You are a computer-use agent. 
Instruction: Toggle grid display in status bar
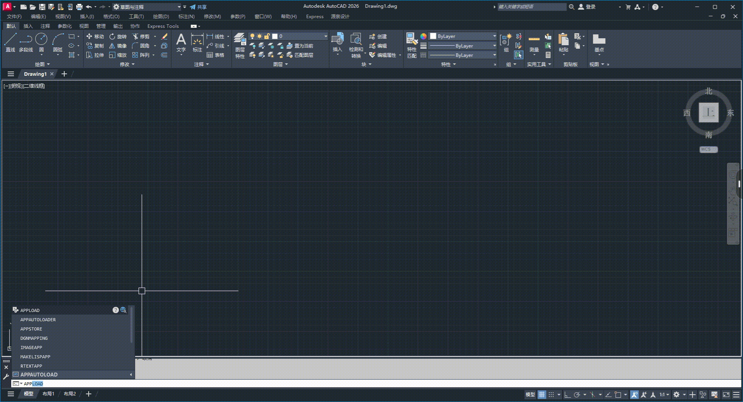542,395
